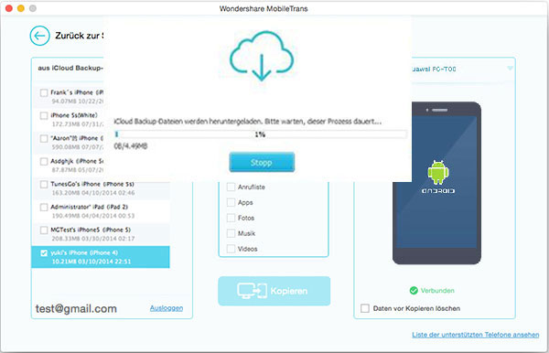Click the Zurück zur text label

click(x=79, y=36)
